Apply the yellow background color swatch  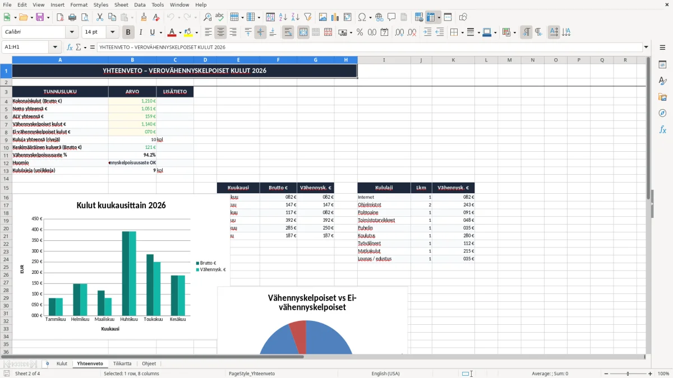[x=188, y=32]
